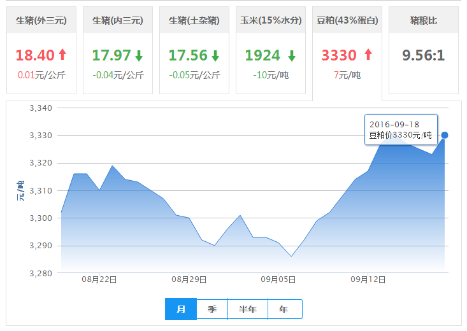Select the 生猪(土杂猪) price tab

tap(194, 50)
